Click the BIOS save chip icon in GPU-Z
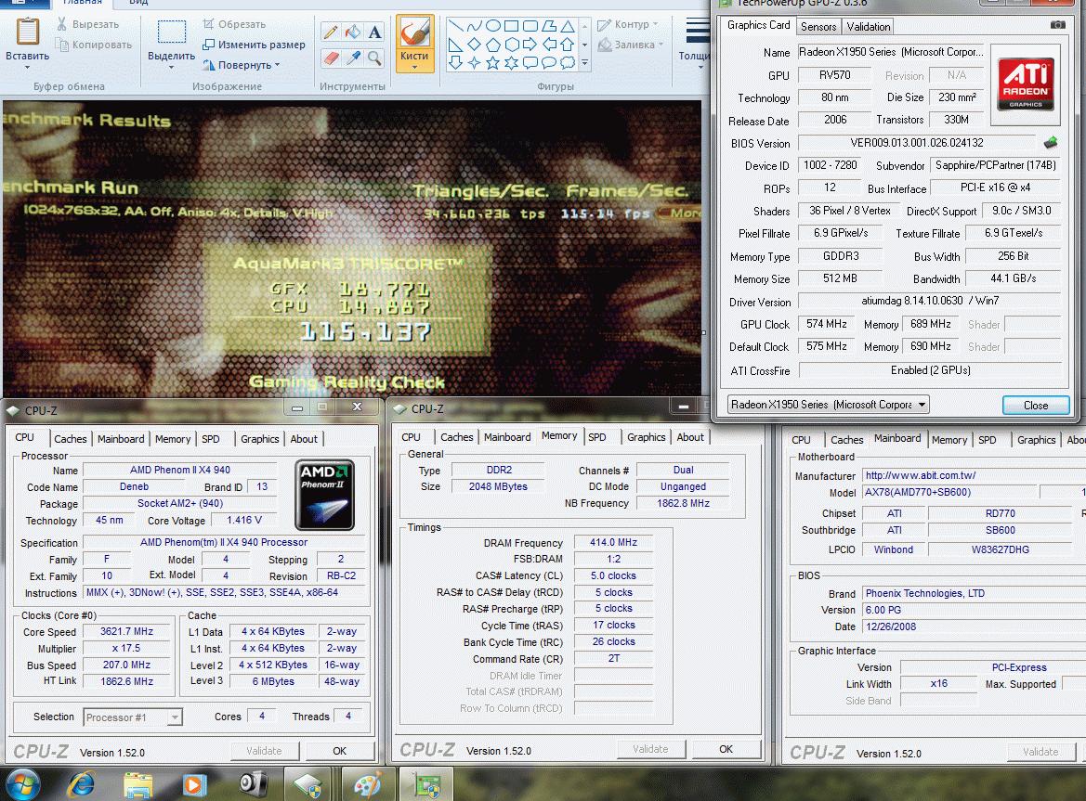This screenshot has width=1086, height=801. coord(1051,143)
